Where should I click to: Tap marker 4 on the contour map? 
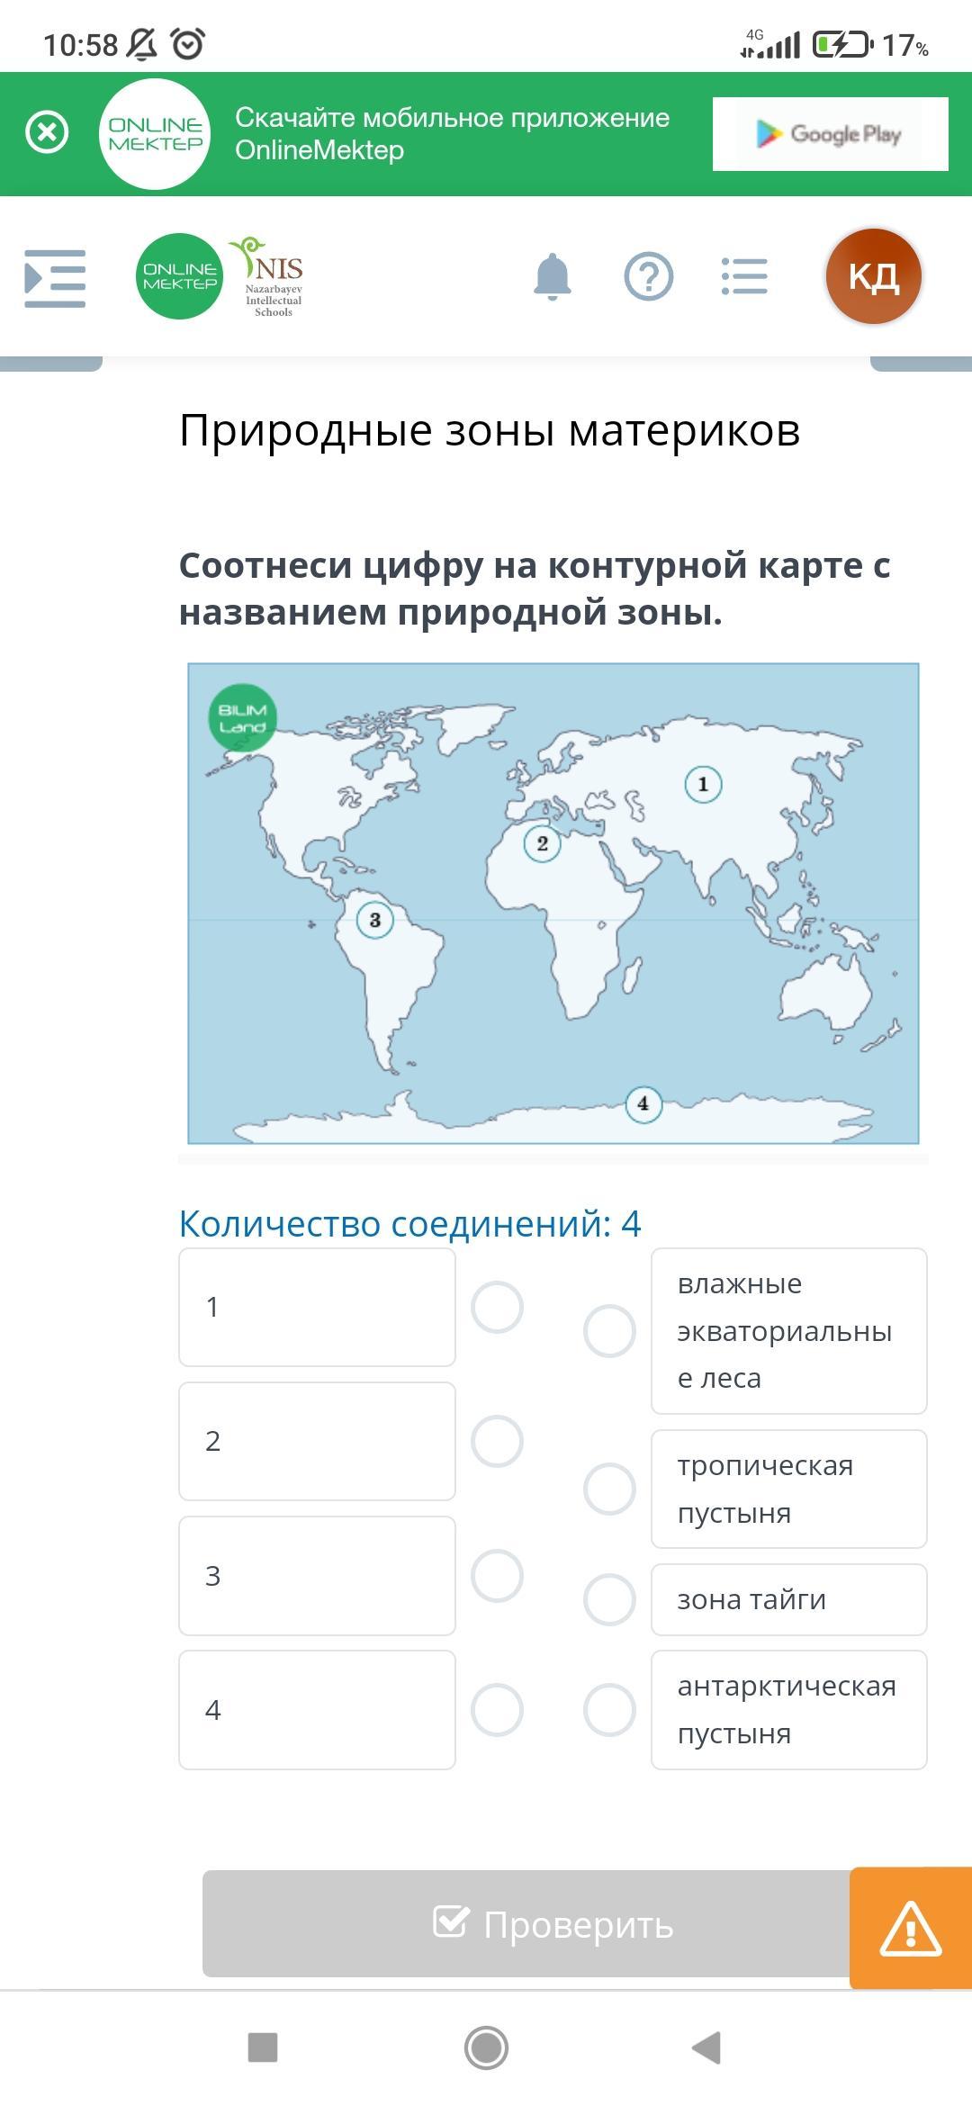tap(643, 1103)
